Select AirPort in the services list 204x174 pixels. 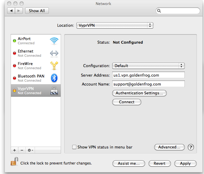(x=36, y=41)
